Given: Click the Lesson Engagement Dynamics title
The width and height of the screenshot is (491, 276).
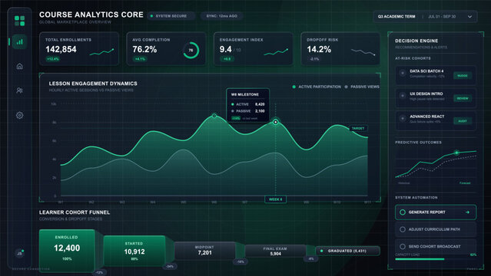Looking at the screenshot, I should 93,84.
